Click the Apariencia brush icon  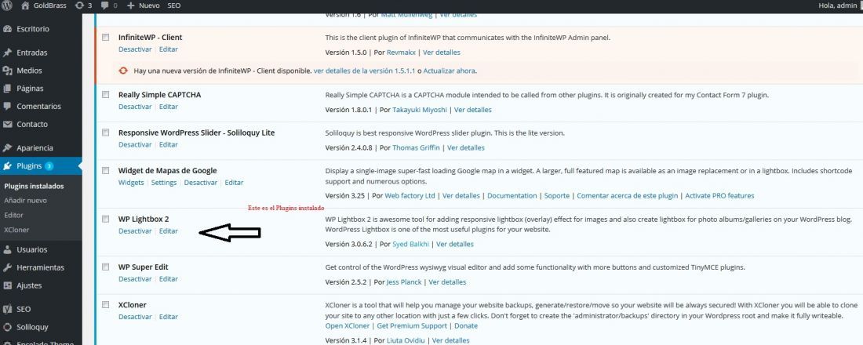(x=8, y=148)
